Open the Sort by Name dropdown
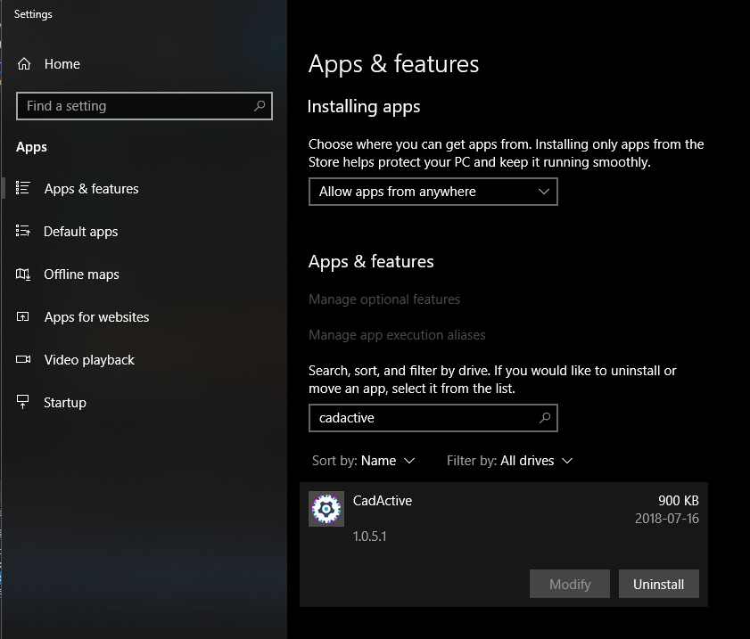 click(x=364, y=461)
